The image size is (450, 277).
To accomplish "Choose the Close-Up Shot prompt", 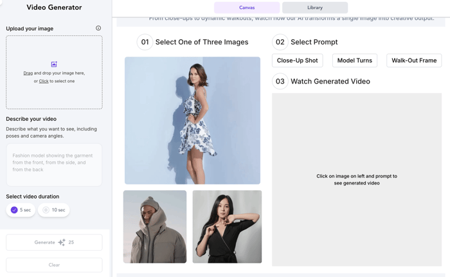I will 297,60.
